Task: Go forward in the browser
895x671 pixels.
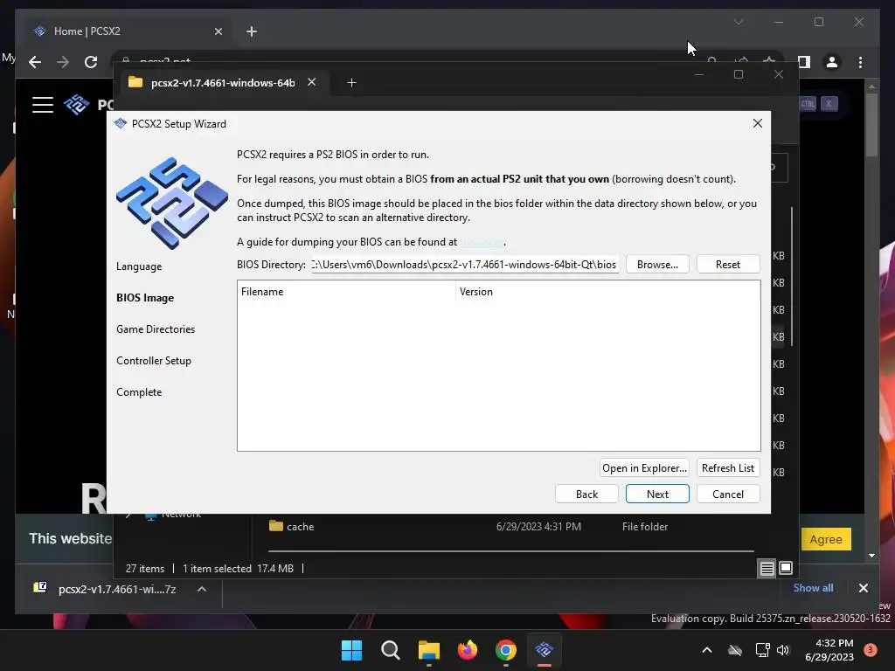Action: coord(63,62)
